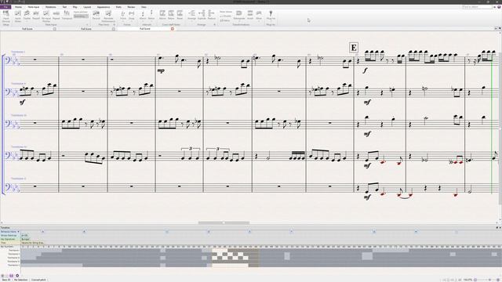
Task: Switch to the Home ribbon tab
Action: 18,7
